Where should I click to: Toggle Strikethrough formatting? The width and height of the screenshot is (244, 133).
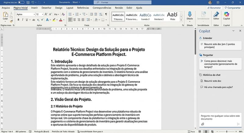click(34, 20)
